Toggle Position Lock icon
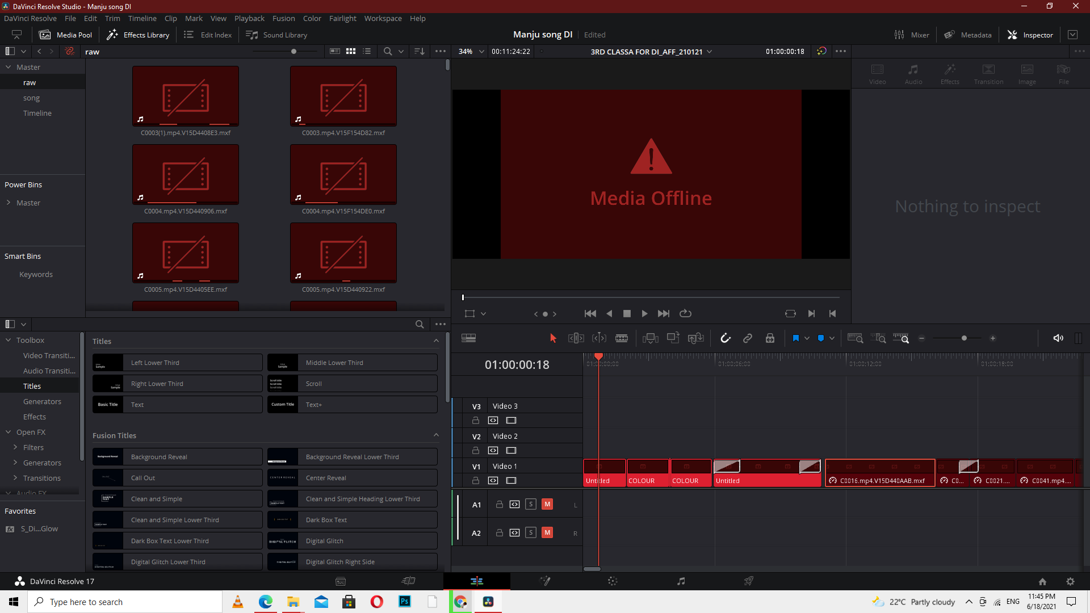 tap(770, 338)
